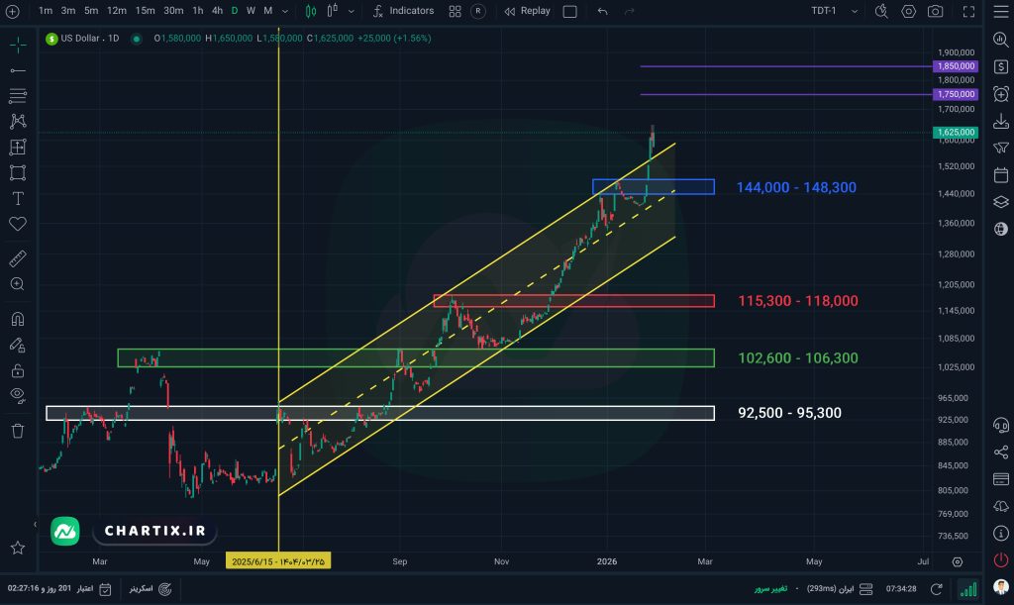Expand the timeframe dropdown chevron
The image size is (1014, 605).
285,11
